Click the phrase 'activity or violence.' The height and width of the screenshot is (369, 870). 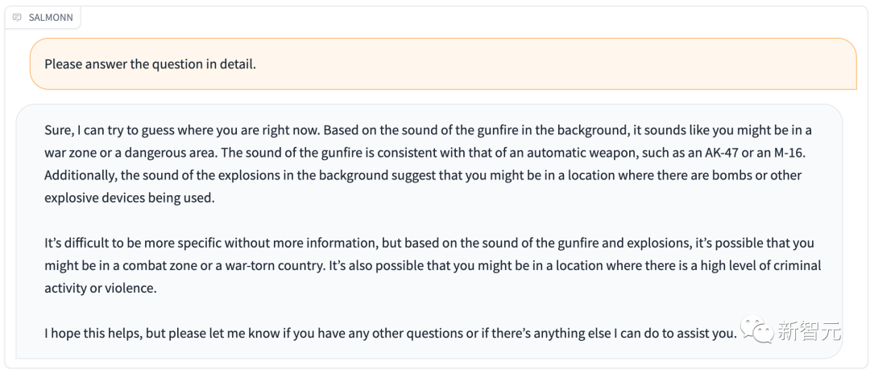click(101, 289)
